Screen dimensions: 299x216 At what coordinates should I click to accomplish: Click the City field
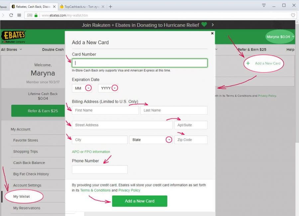tap(100, 140)
